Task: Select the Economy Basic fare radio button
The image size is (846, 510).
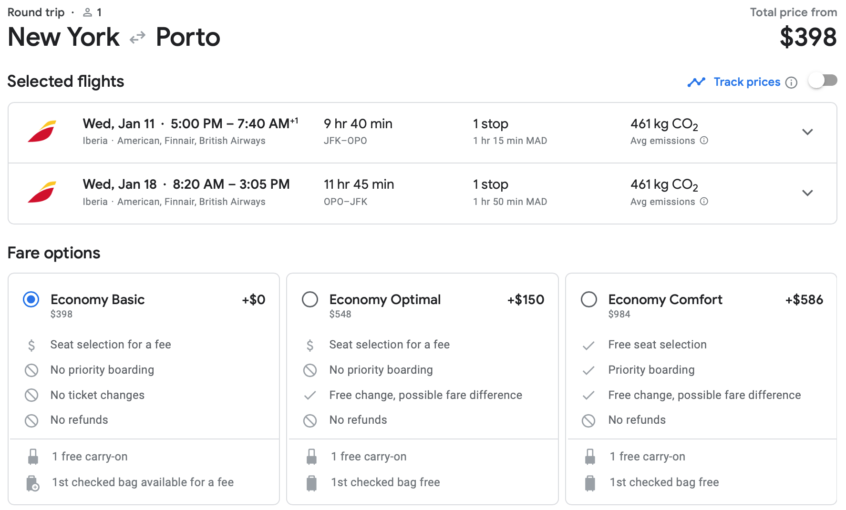Action: (x=31, y=300)
